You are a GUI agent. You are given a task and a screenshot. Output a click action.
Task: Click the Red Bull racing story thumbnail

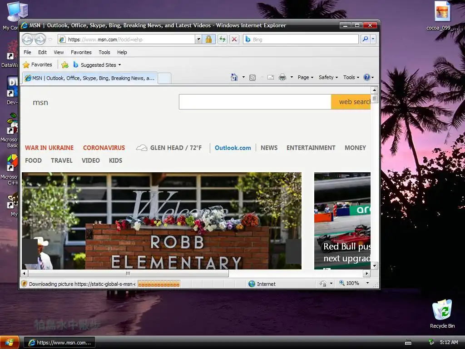[342, 221]
